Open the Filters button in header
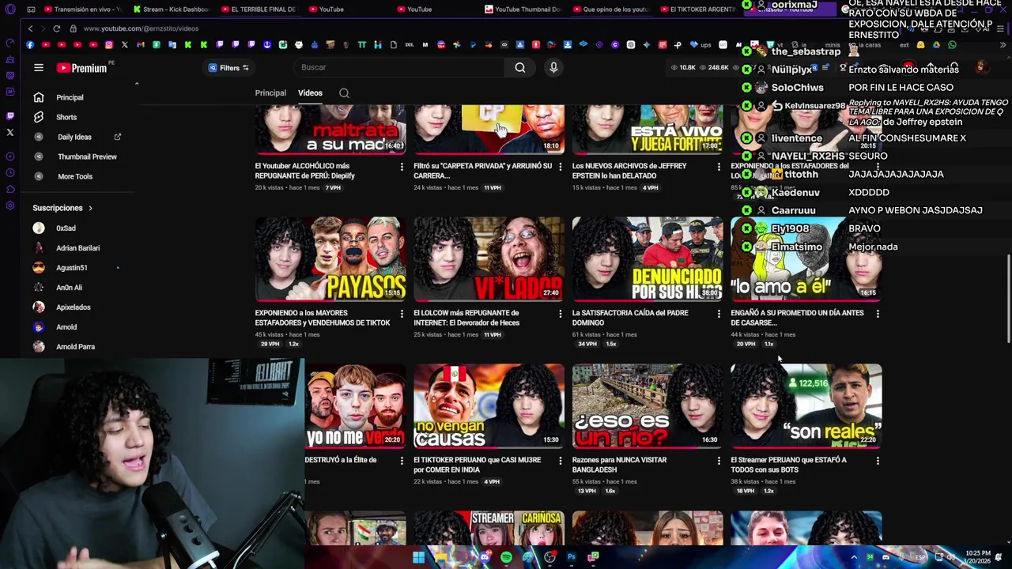Viewport: 1012px width, 569px height. click(x=228, y=68)
